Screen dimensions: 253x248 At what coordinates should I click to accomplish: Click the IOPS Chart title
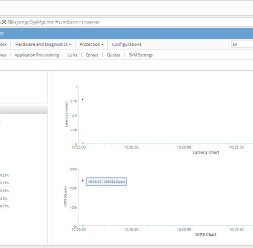(206, 235)
